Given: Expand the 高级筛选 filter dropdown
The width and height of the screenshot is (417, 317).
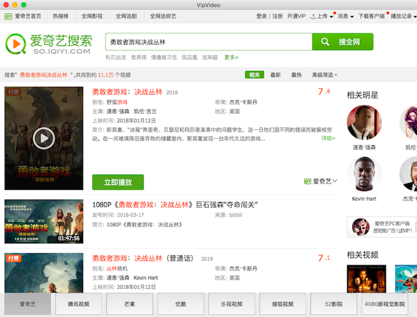Looking at the screenshot, I should [325, 75].
